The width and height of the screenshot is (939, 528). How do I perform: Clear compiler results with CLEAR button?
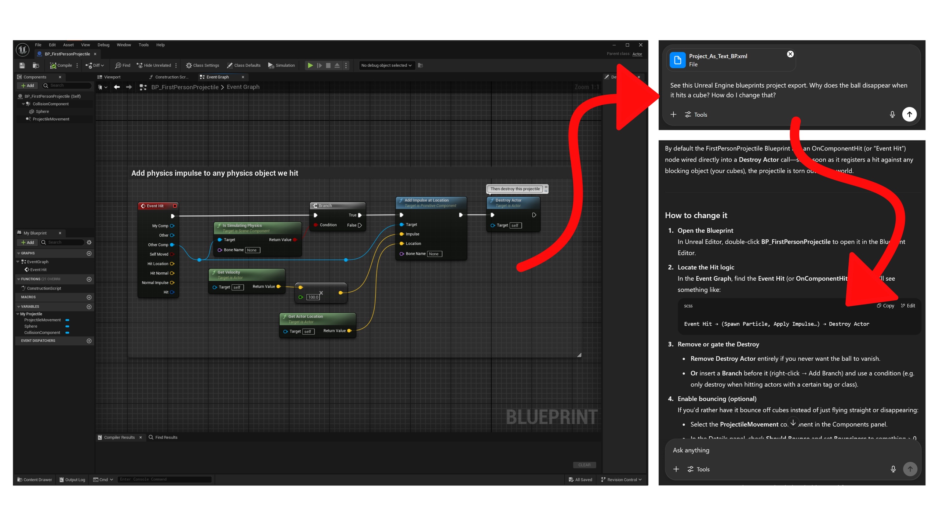click(x=584, y=465)
